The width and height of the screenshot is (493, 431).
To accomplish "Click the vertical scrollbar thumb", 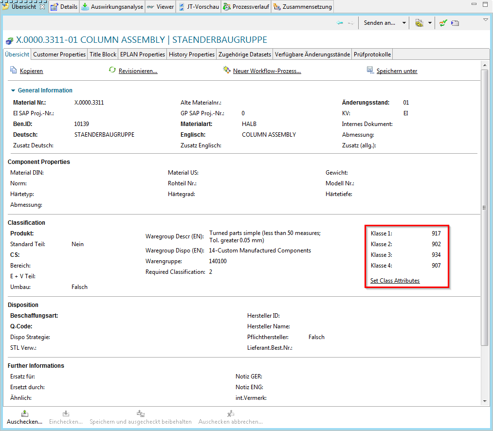I will [x=484, y=207].
